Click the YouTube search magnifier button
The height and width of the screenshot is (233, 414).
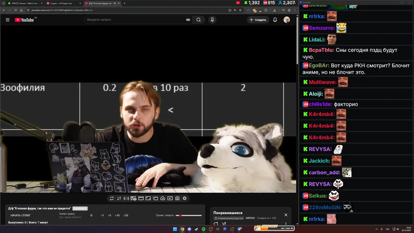coord(199,20)
